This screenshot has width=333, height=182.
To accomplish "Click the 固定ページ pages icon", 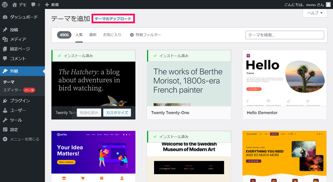I will pos(5,49).
